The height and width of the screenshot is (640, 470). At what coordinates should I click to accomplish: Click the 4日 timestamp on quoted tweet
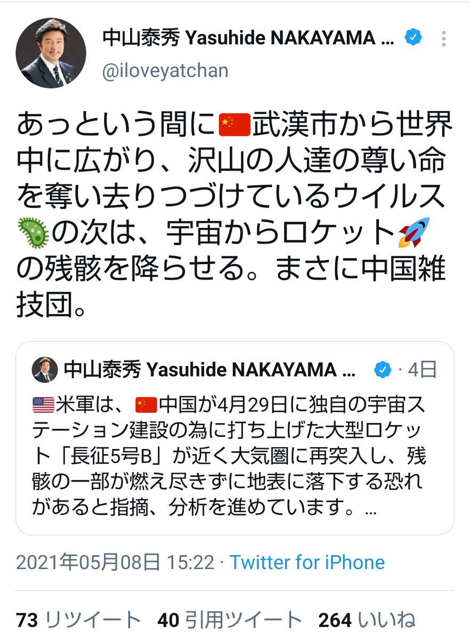pyautogui.click(x=422, y=370)
